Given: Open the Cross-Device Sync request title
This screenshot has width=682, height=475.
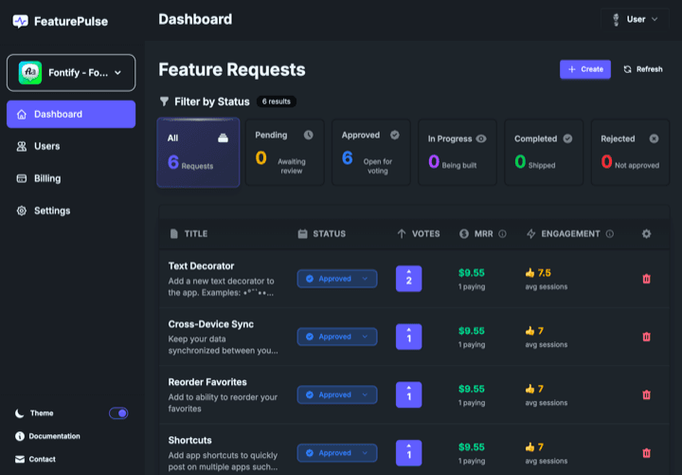Looking at the screenshot, I should coord(211,324).
